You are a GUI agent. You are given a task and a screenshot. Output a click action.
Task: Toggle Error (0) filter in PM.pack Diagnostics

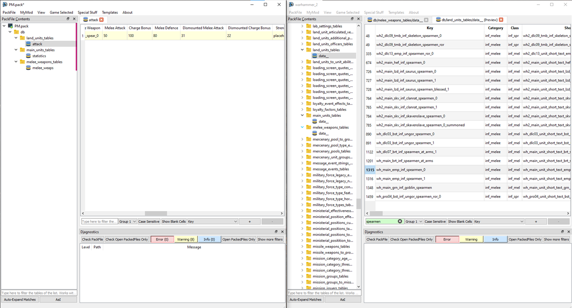pyautogui.click(x=162, y=239)
